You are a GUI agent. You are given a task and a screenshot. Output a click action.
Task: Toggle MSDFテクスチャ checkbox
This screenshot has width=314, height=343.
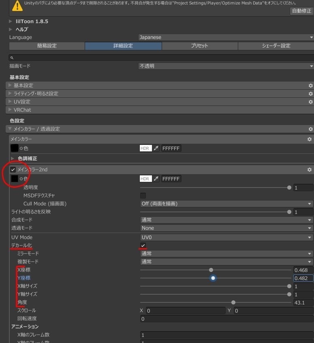click(143, 196)
